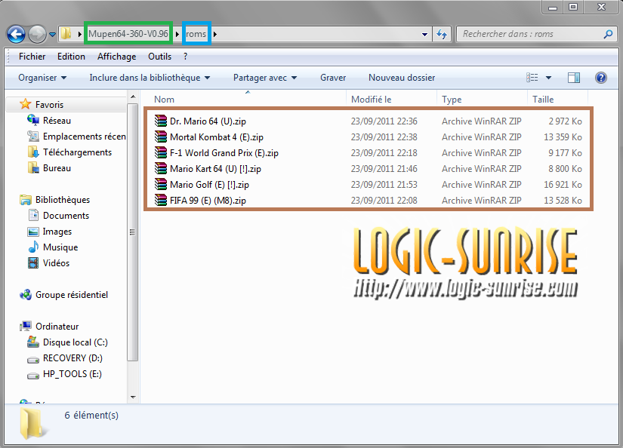Click the folder icon in address bar

tap(66, 34)
